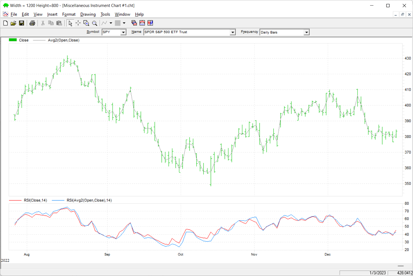The image size is (413, 276).
Task: Click the red RSI(Close,14) legend line
Action: pos(15,200)
